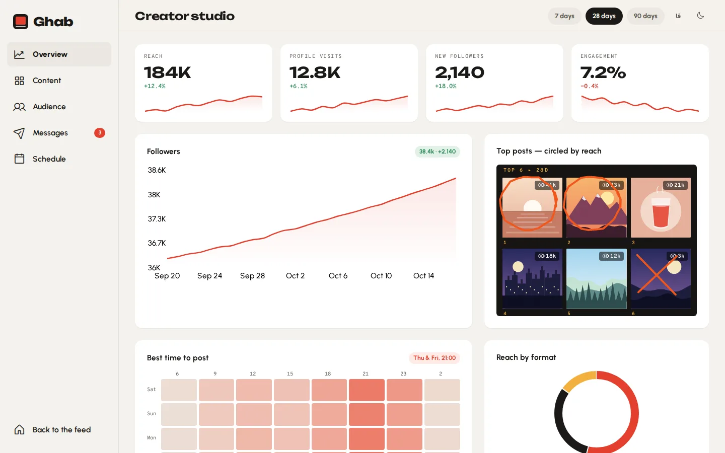Open the Profile Visits 12.8K card
725x453 pixels.
(x=349, y=83)
